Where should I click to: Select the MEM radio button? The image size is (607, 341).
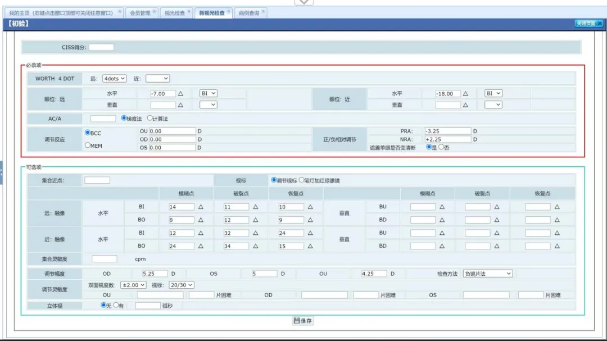(88, 145)
